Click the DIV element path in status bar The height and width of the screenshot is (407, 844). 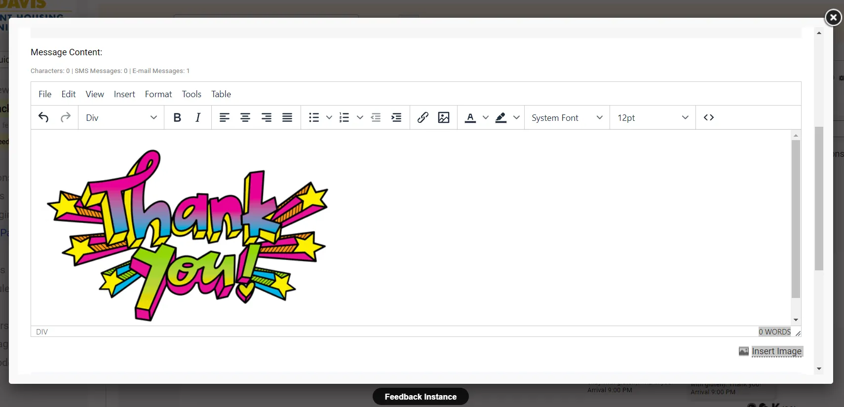click(42, 332)
